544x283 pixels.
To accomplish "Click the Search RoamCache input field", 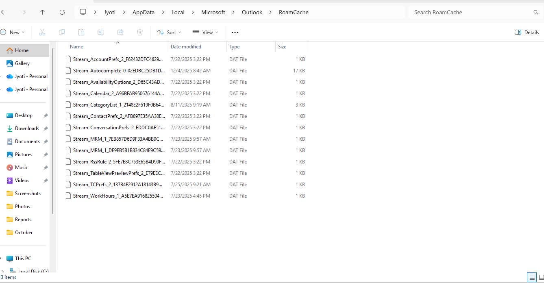I will [x=472, y=12].
